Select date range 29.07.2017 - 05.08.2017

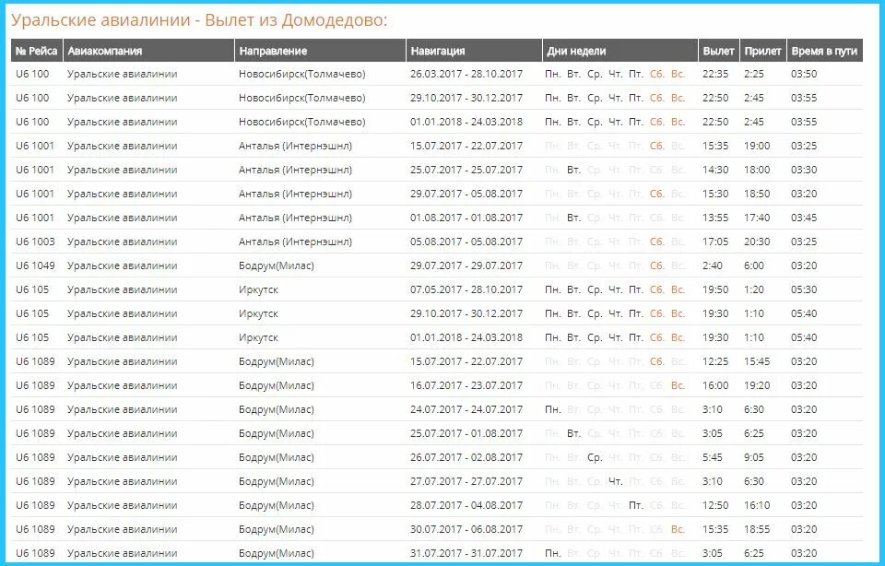466,194
